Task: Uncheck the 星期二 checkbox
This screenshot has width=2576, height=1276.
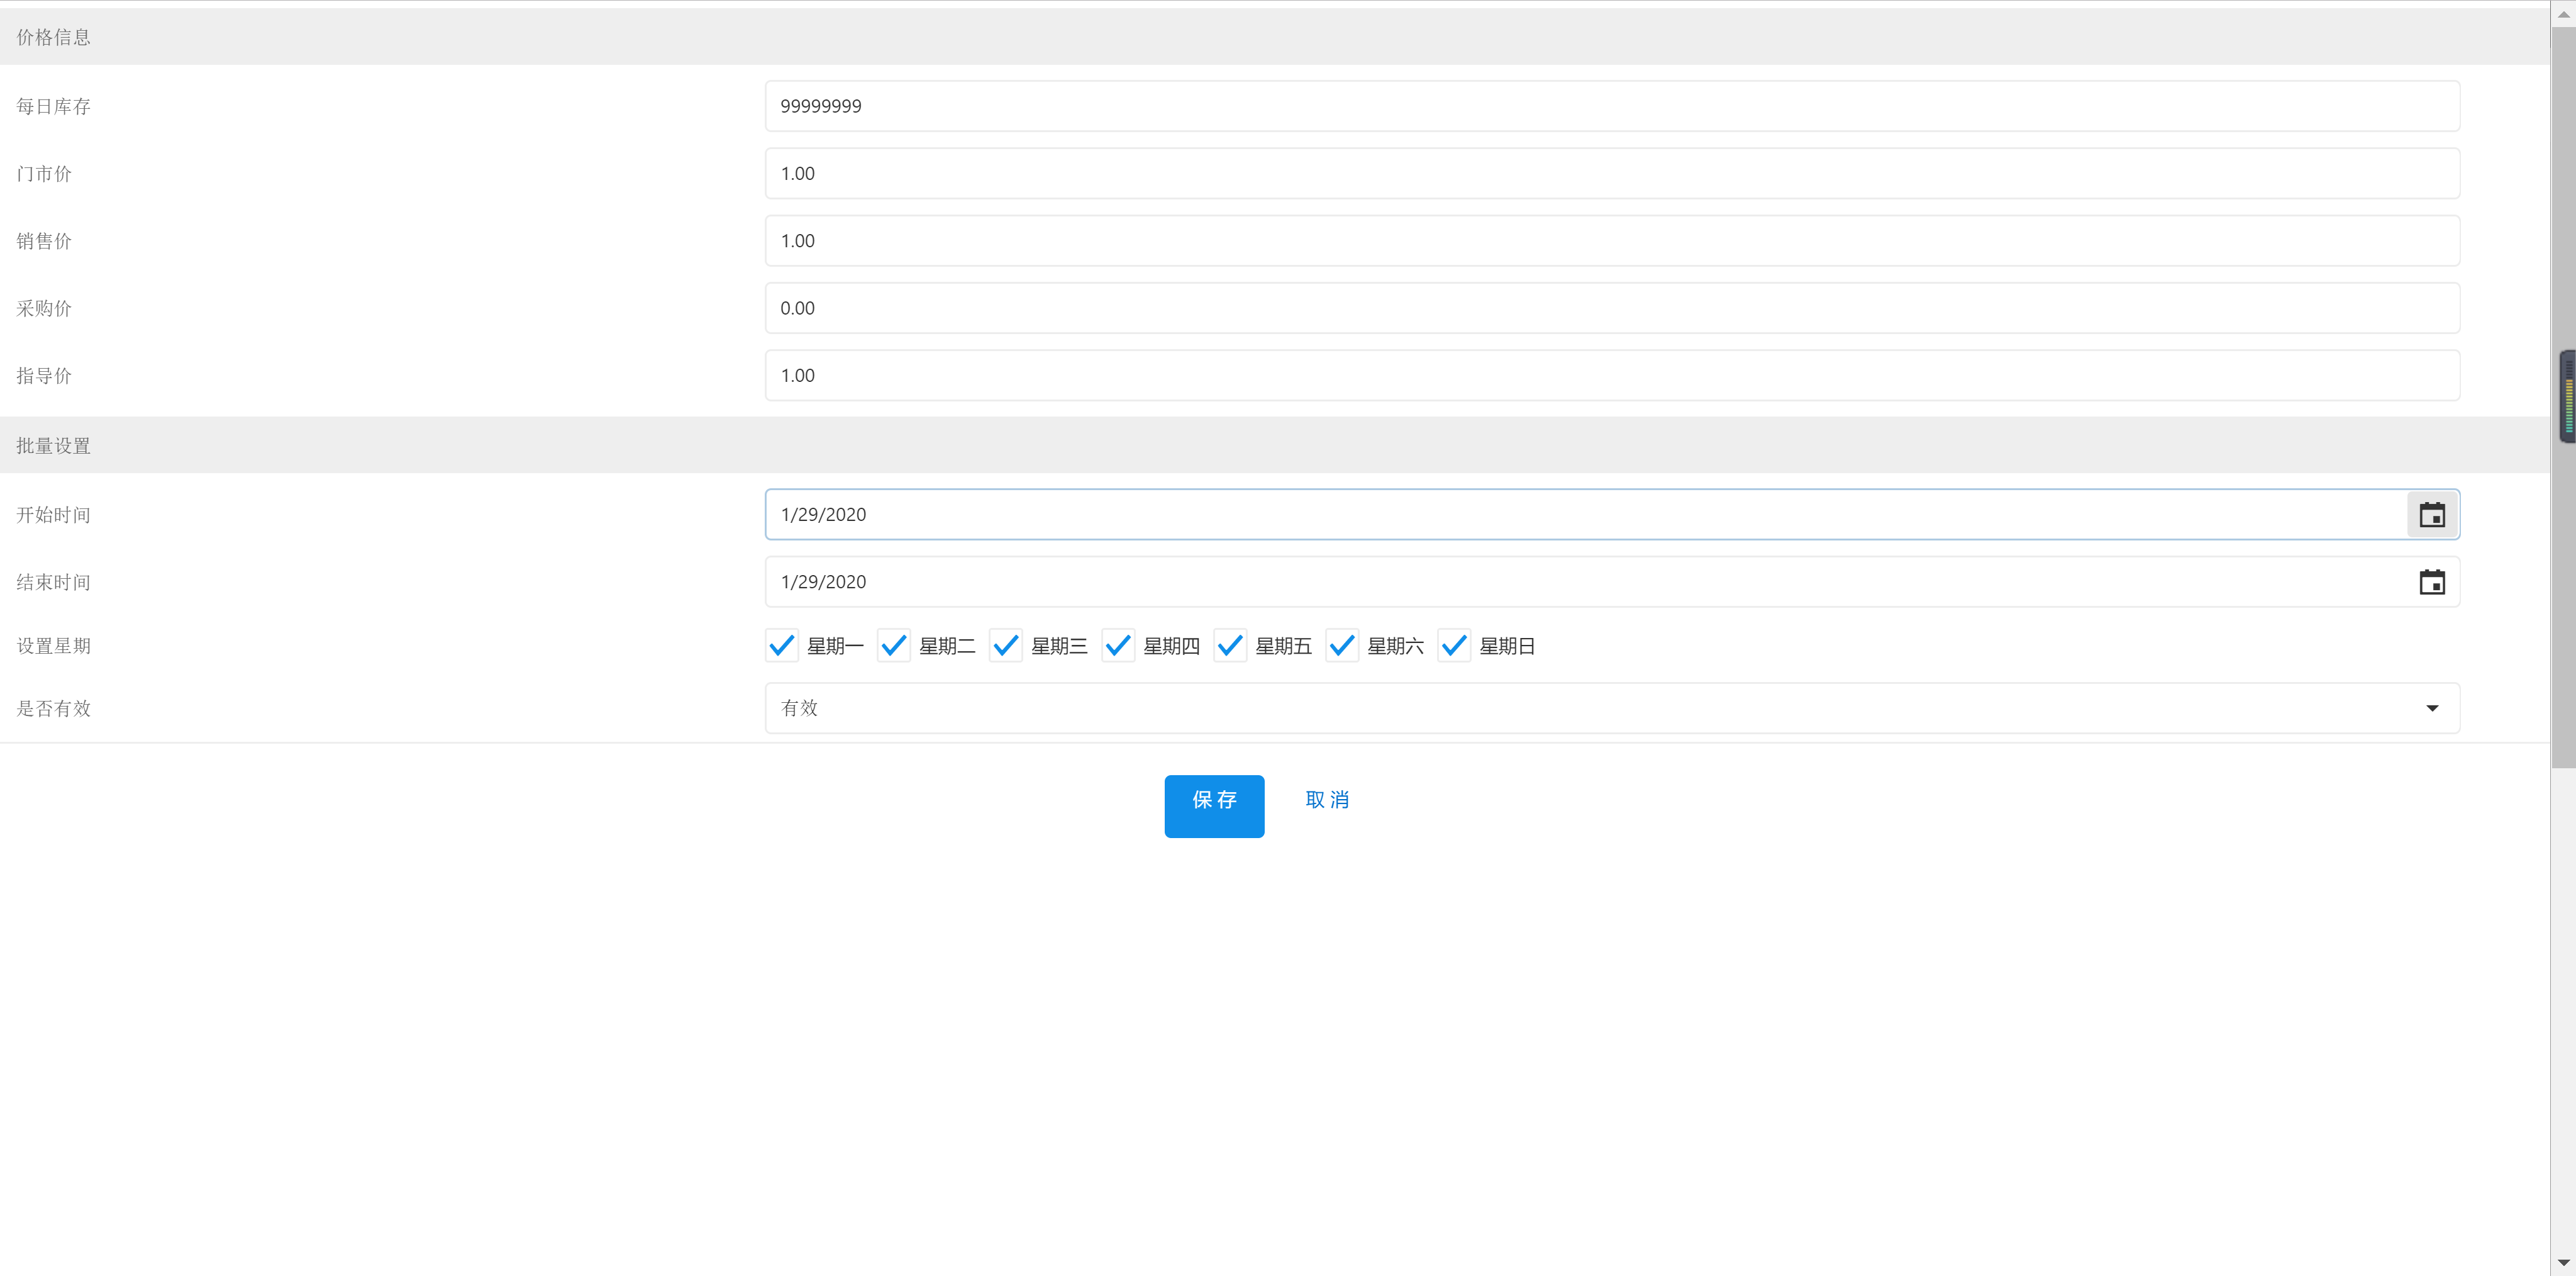Action: click(894, 646)
